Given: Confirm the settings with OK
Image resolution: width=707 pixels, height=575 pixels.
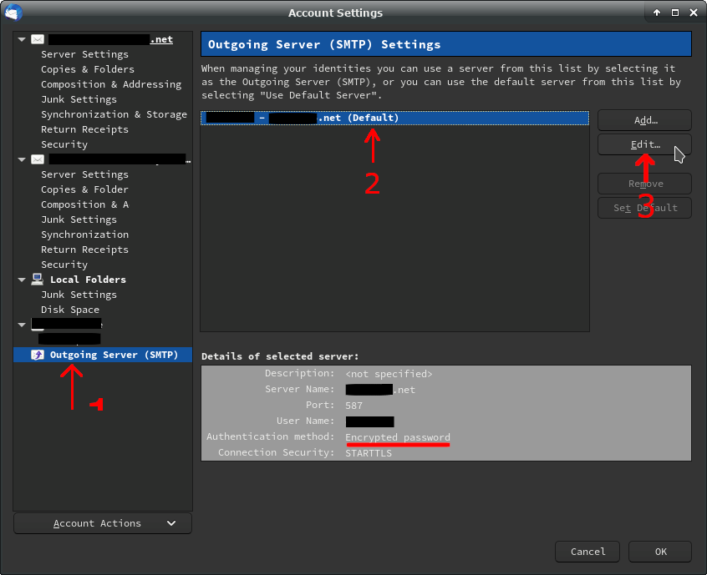Looking at the screenshot, I should pos(659,551).
